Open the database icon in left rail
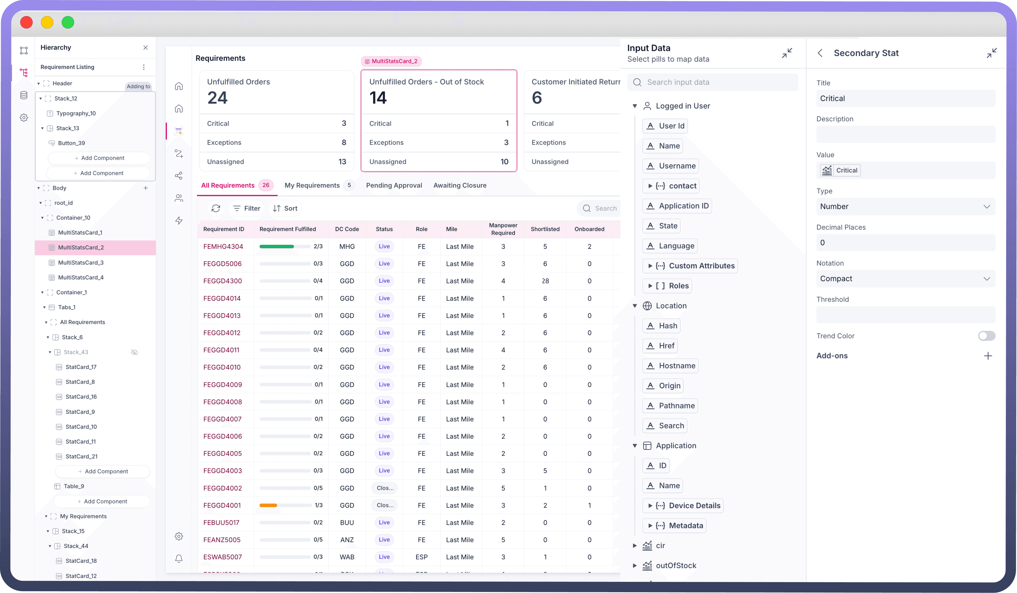 click(24, 95)
